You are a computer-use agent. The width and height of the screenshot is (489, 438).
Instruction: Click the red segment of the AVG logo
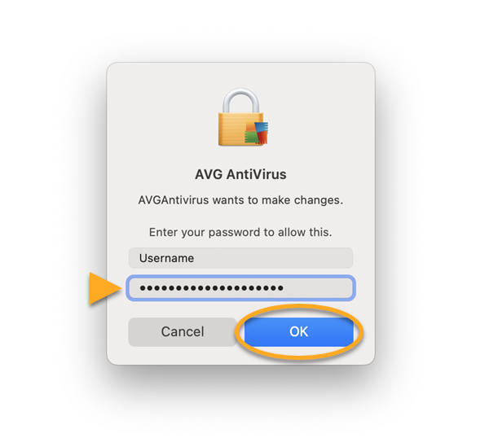tap(262, 137)
